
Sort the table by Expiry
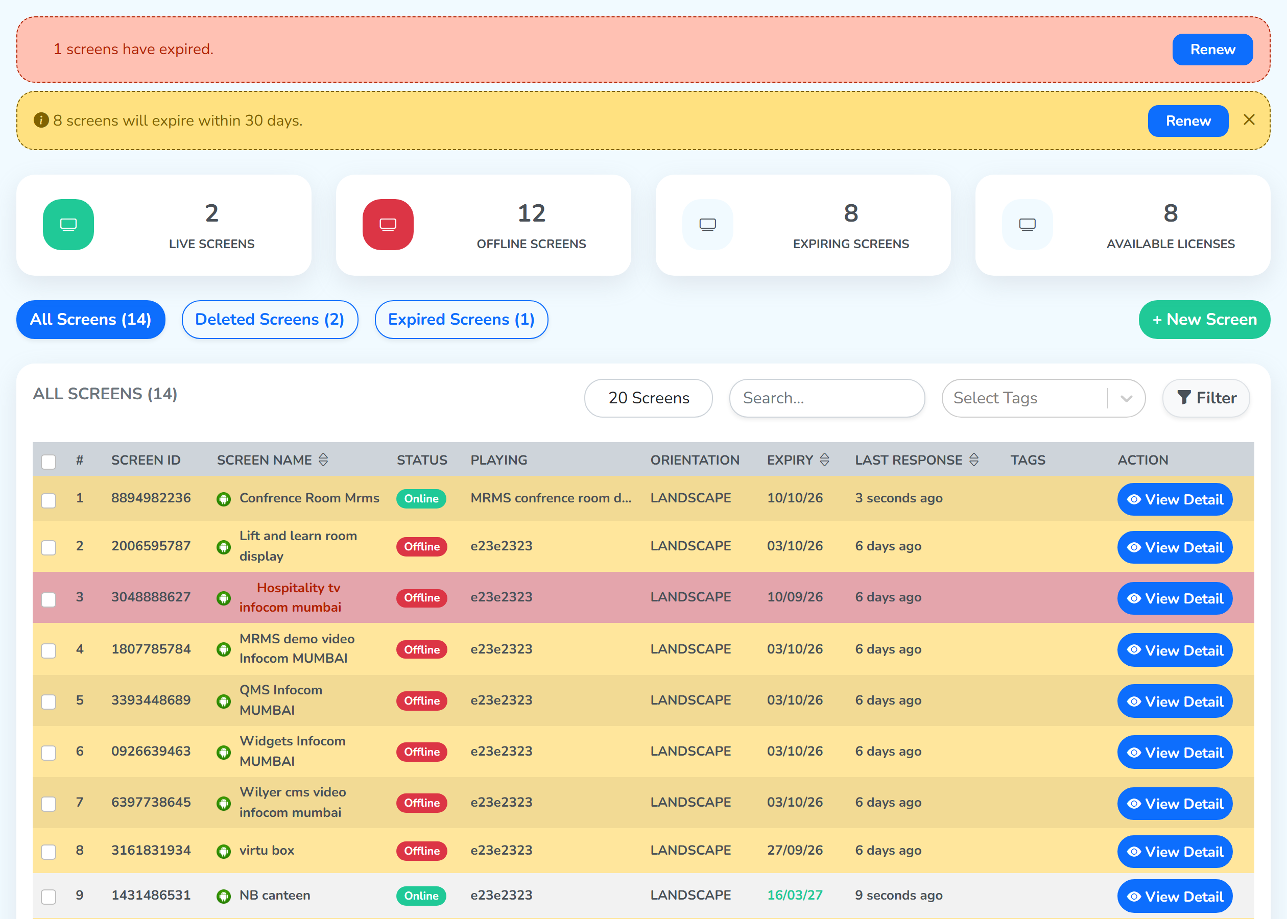tap(825, 459)
